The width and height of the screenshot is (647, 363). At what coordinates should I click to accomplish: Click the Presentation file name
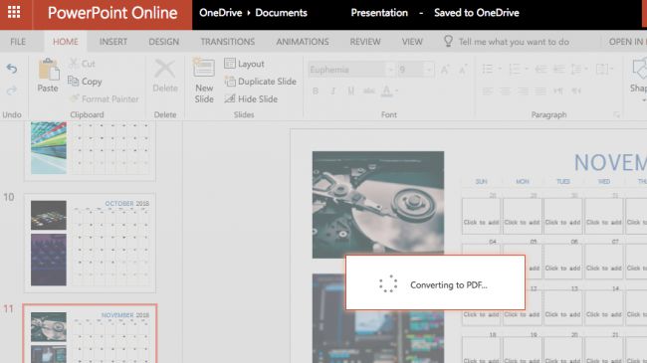click(x=379, y=13)
